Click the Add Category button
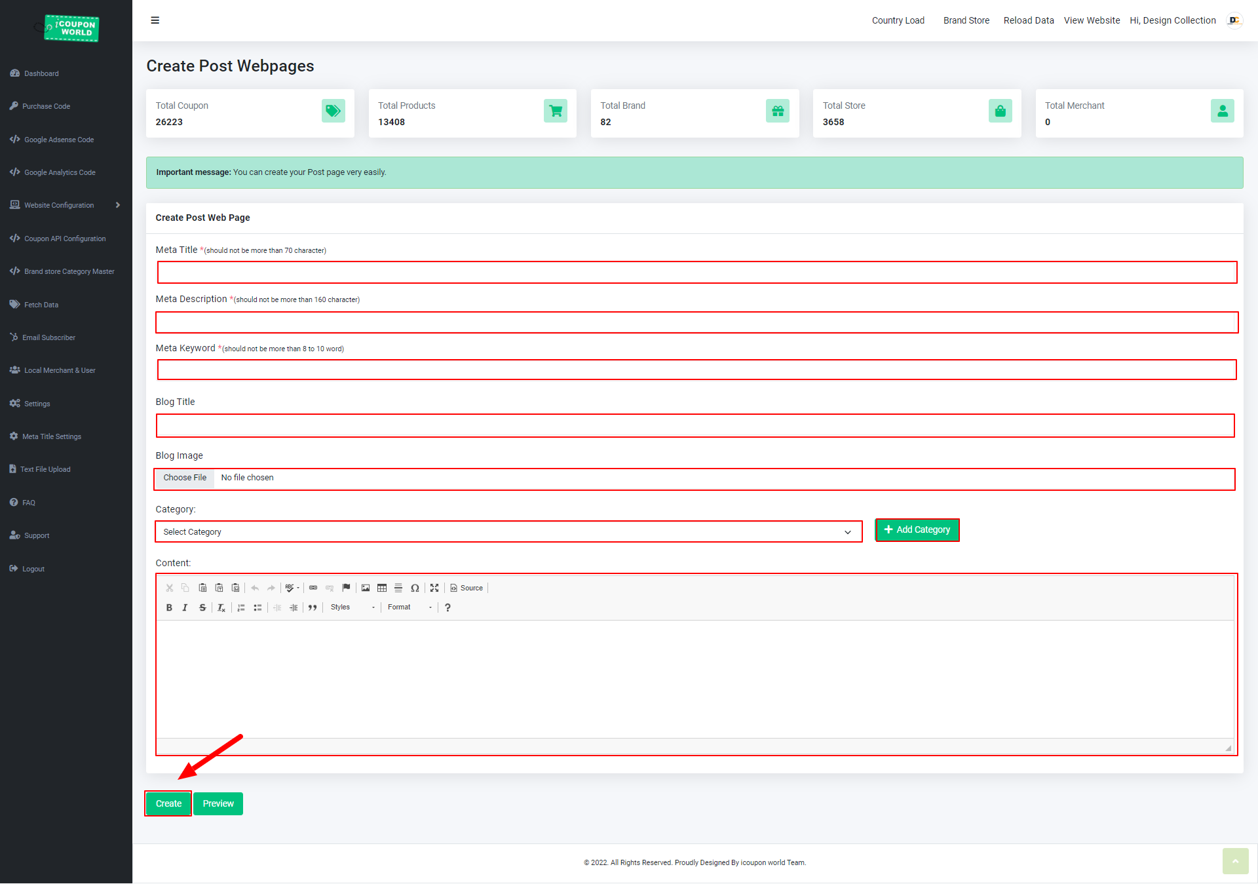Image resolution: width=1258 pixels, height=884 pixels. tap(917, 529)
